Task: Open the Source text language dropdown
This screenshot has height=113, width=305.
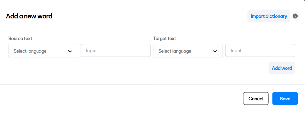Action: coord(43,51)
